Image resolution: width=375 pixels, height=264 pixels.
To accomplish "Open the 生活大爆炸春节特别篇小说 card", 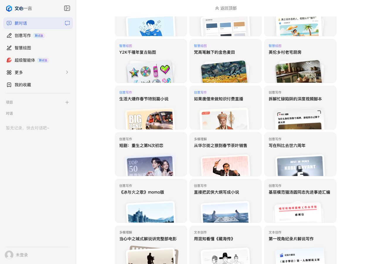I will (151, 108).
